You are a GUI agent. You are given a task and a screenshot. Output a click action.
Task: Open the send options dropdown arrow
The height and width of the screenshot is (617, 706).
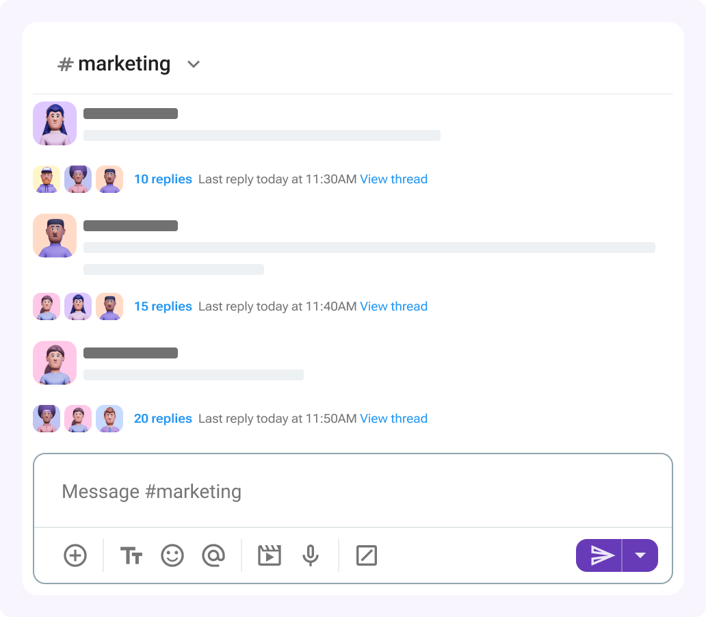click(x=640, y=555)
